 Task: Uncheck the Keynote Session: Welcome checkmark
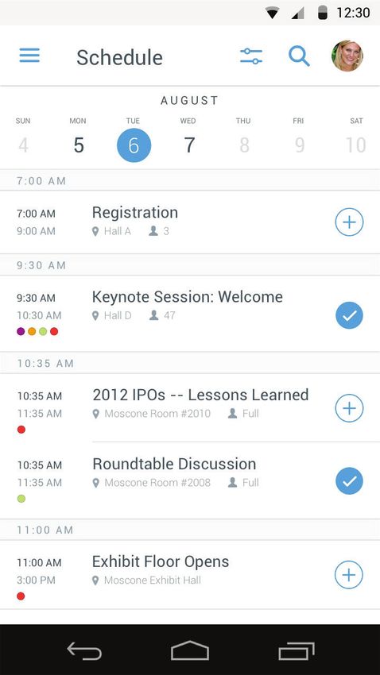tap(349, 315)
